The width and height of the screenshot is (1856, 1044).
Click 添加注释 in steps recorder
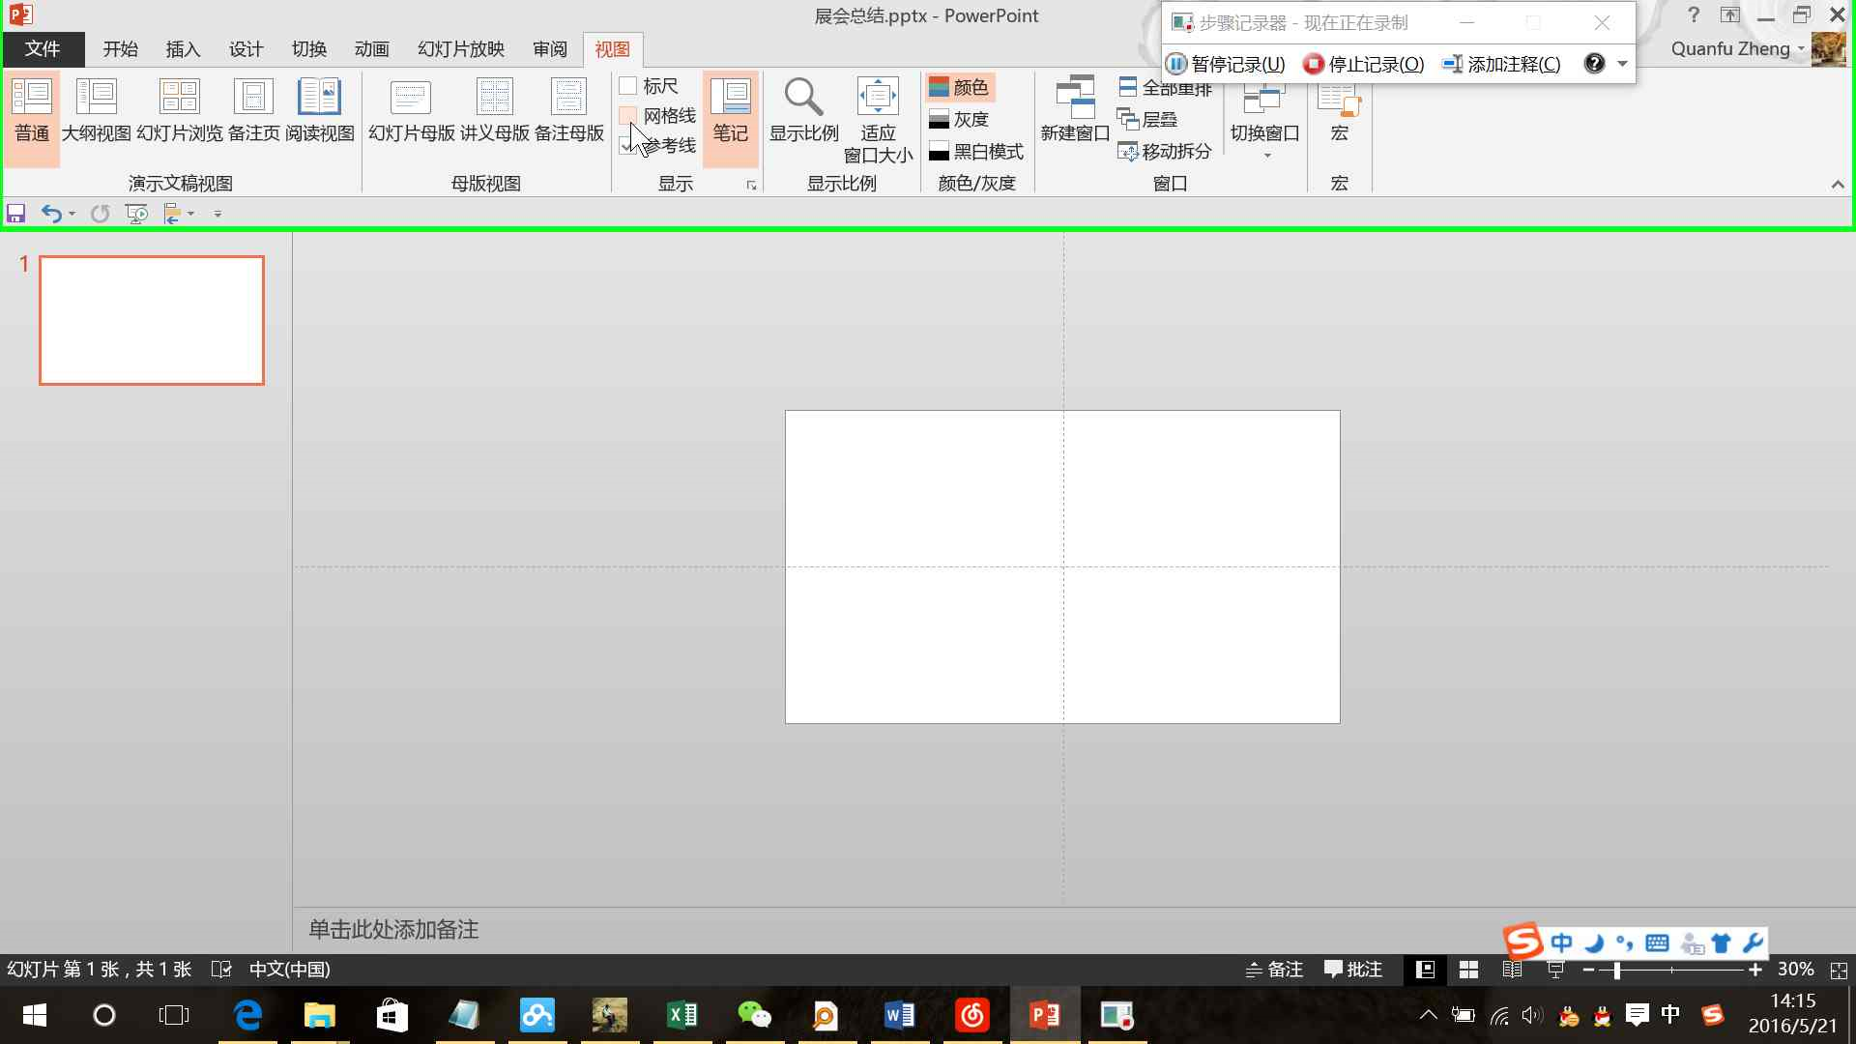point(1501,64)
